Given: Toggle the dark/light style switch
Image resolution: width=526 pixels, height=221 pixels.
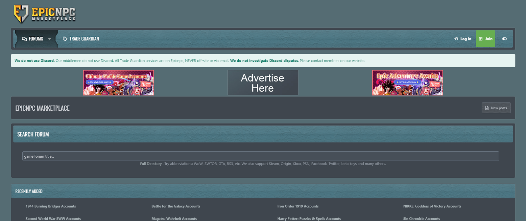Looking at the screenshot, I should [x=504, y=39].
